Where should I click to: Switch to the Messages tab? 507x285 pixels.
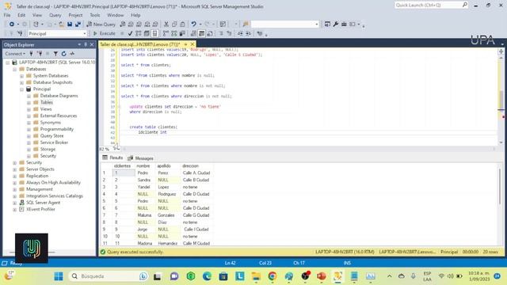[x=141, y=158]
